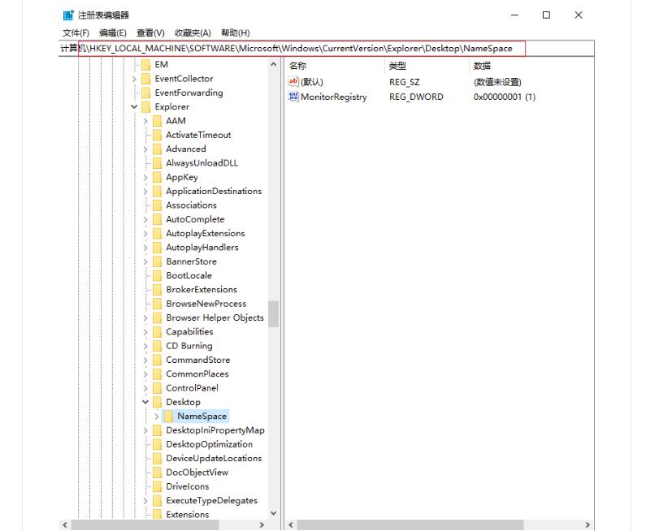Click the DeviceUpdateLocations folder icon
This screenshot has width=646, height=531.
(x=157, y=458)
